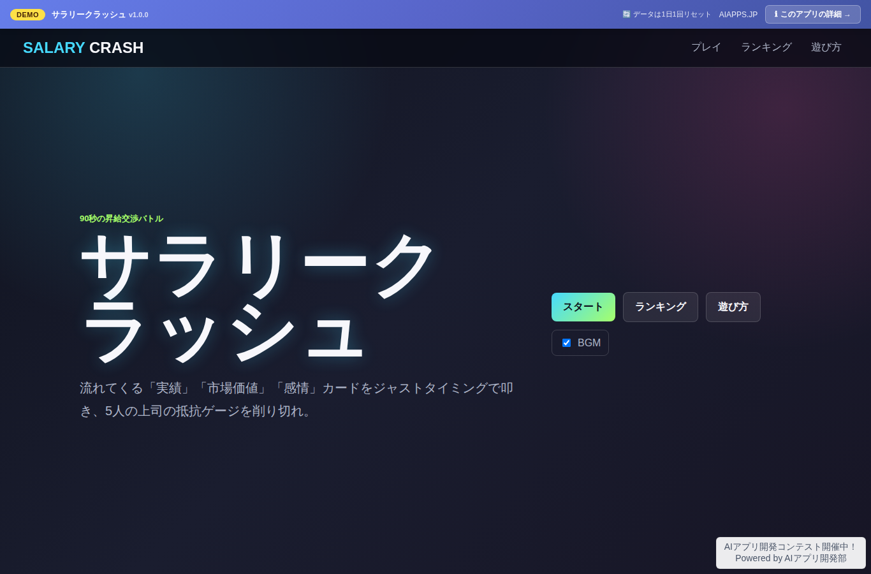
Task: Click the 遊び方 button in hero section
Action: 733,307
